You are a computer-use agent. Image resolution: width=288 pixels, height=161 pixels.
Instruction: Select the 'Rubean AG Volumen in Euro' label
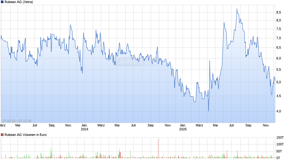(x=25, y=135)
